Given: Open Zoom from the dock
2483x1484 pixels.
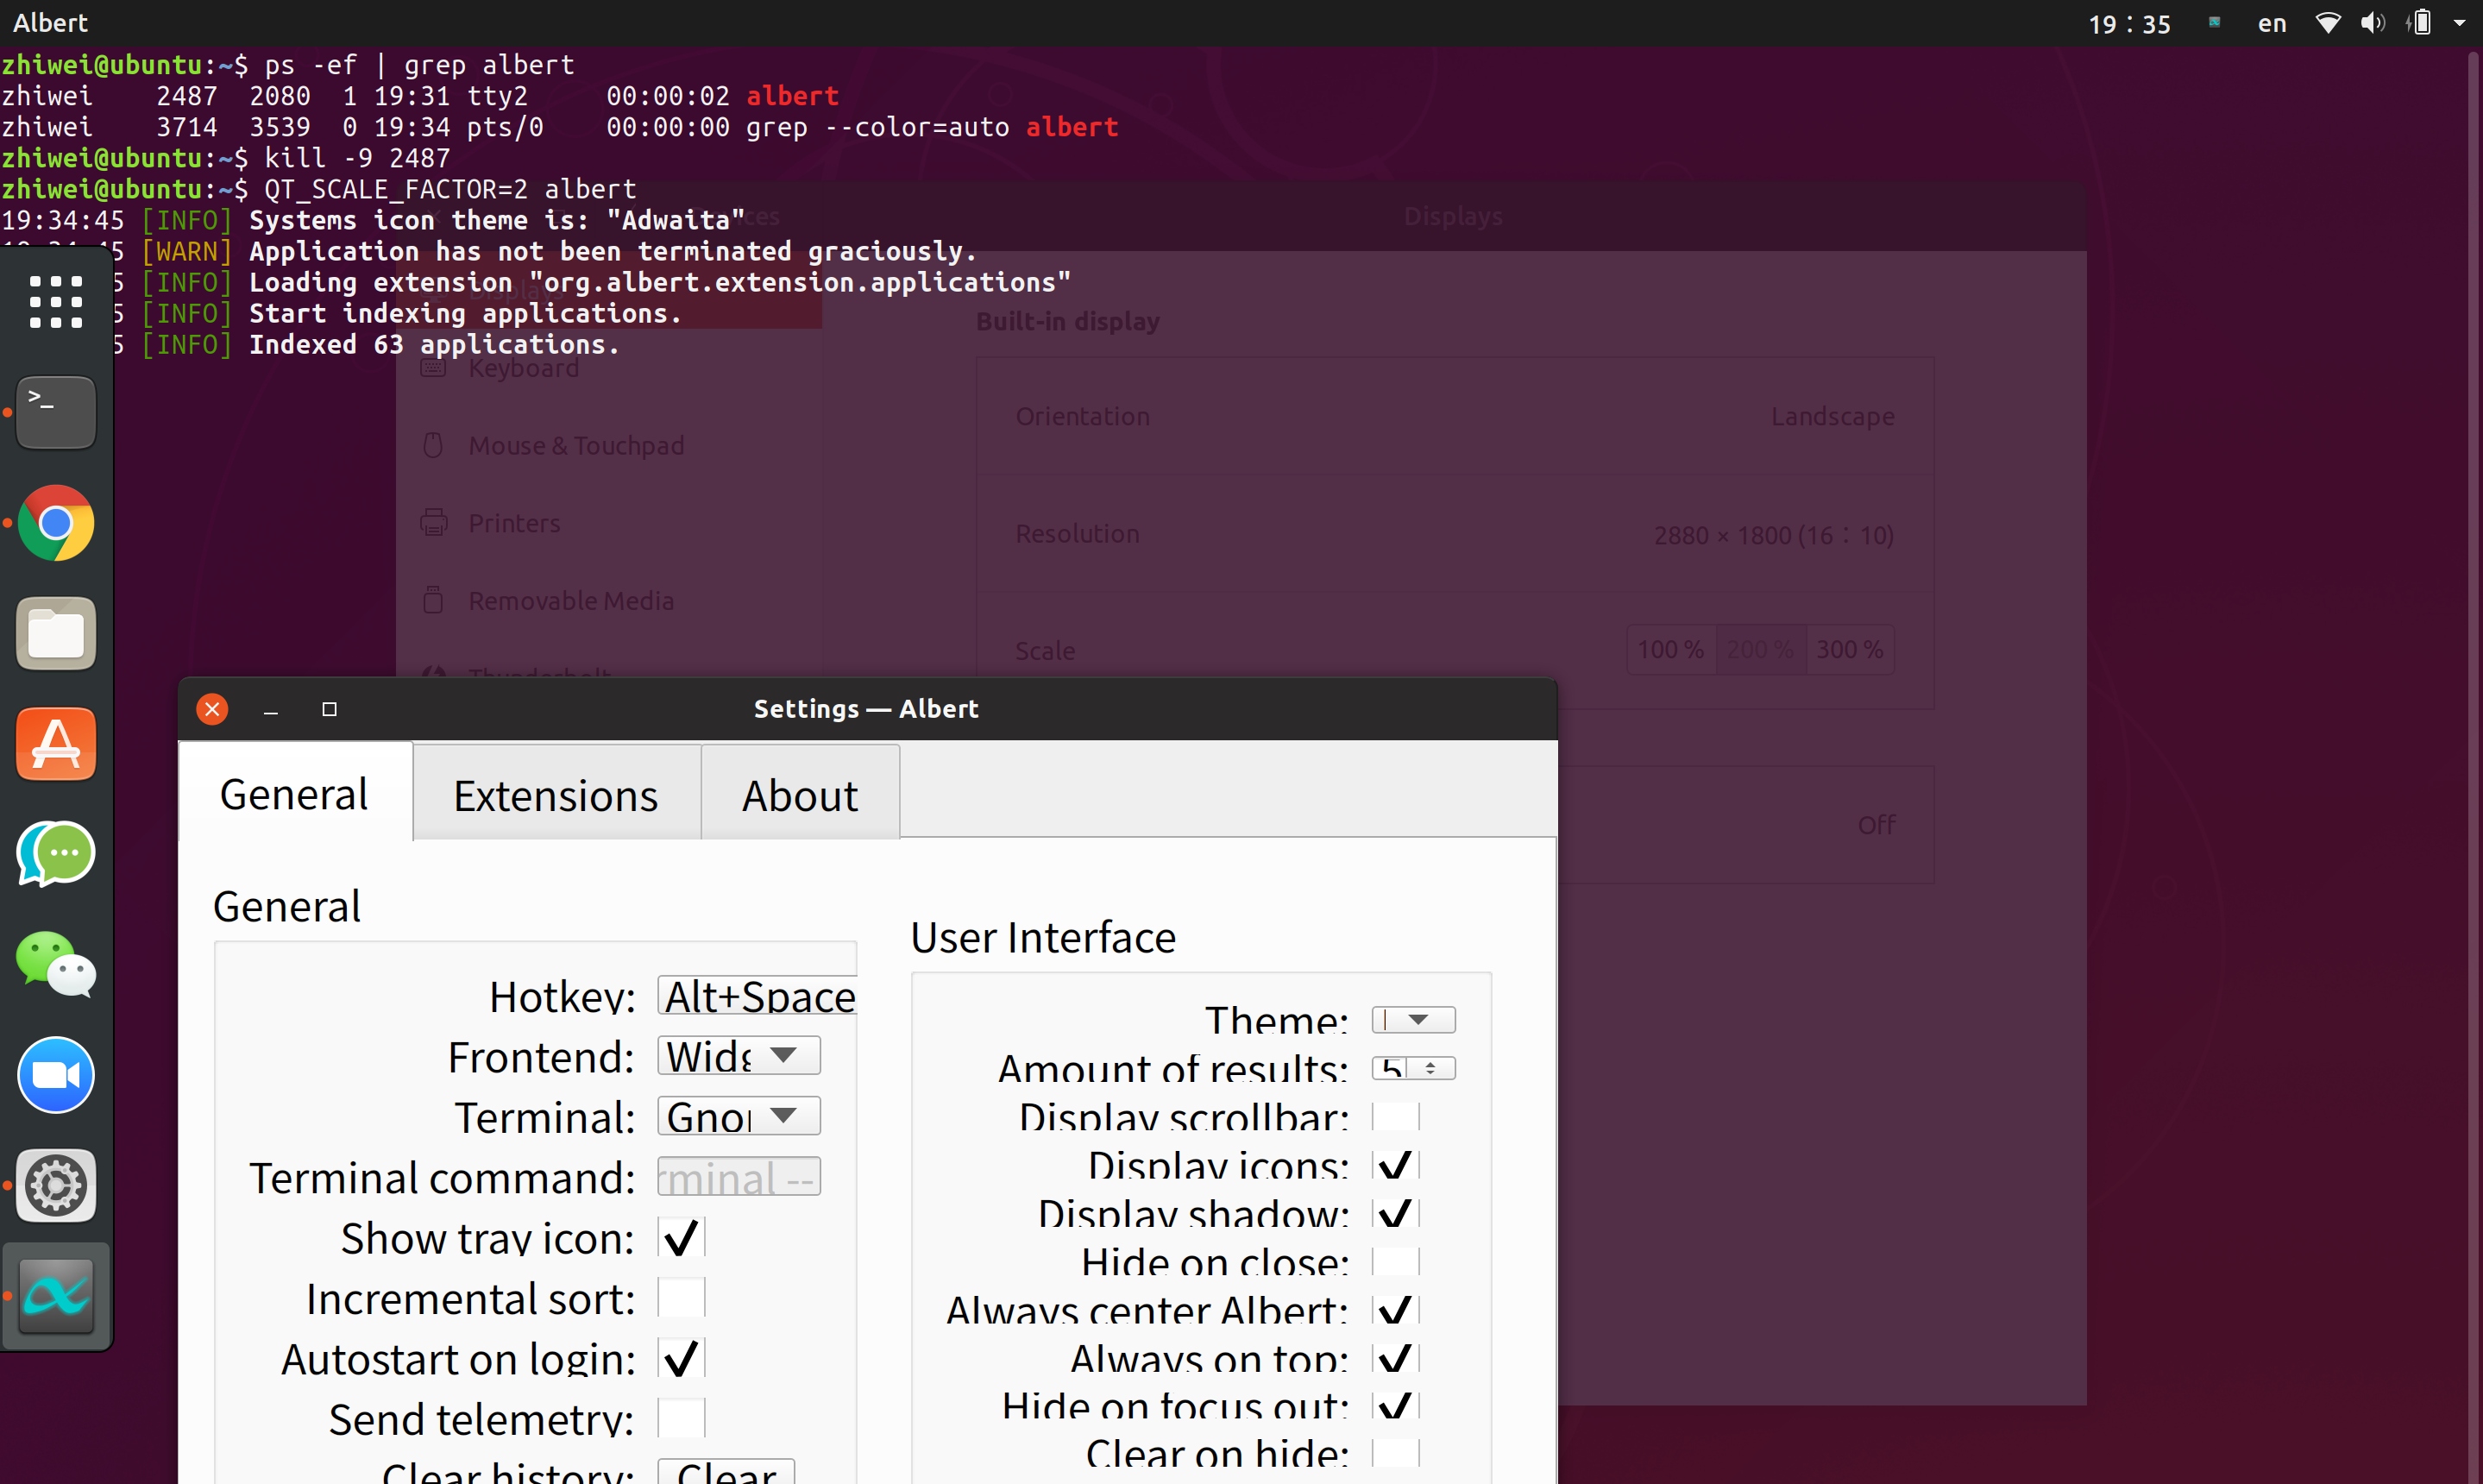Looking at the screenshot, I should point(55,1075).
